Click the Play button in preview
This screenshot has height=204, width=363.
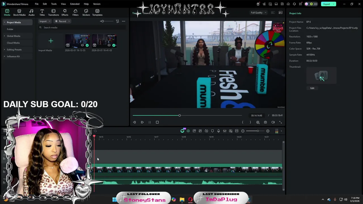(142, 122)
